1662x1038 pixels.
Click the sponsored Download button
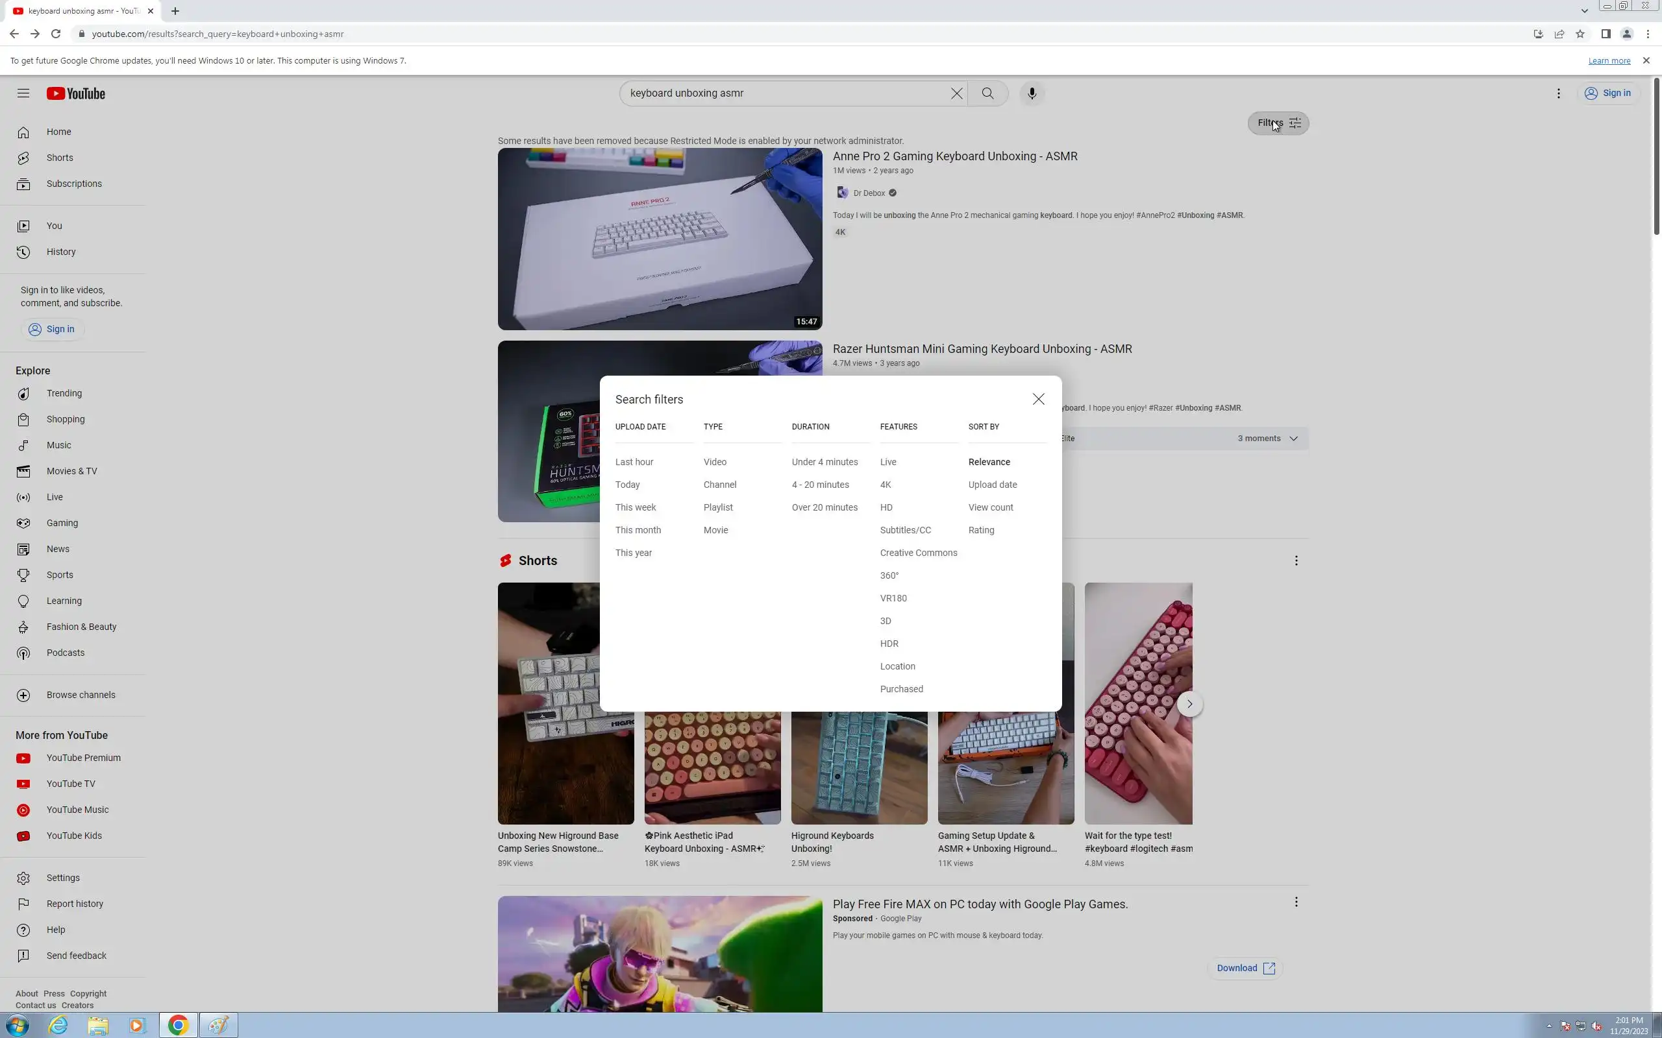pyautogui.click(x=1245, y=968)
